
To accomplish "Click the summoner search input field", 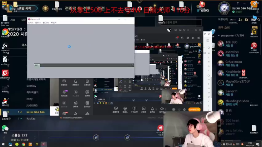I will [x=181, y=22].
